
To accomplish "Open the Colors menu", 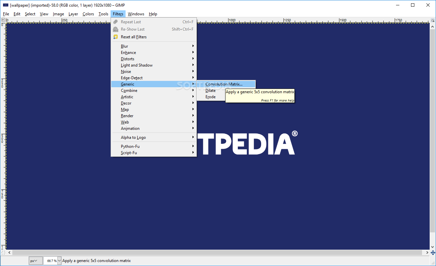I will (88, 14).
